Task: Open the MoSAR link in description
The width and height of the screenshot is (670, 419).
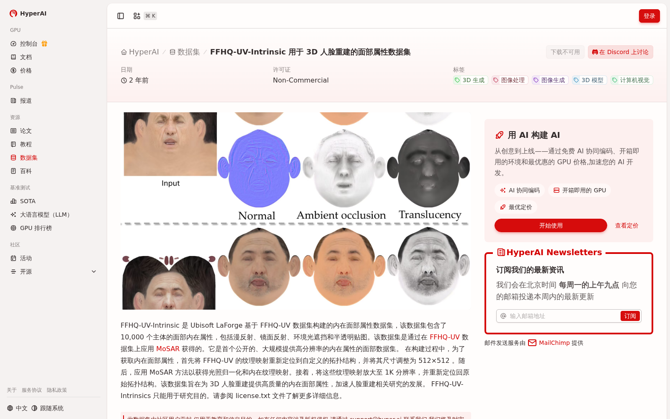Action: pyautogui.click(x=168, y=349)
